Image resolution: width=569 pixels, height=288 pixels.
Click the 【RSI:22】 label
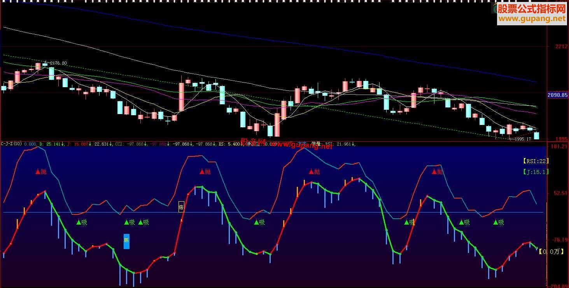tap(536, 161)
